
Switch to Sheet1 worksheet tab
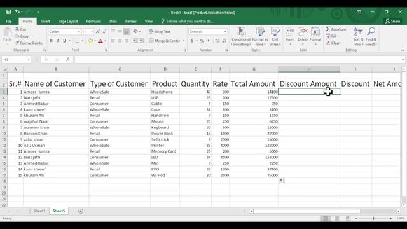39,211
